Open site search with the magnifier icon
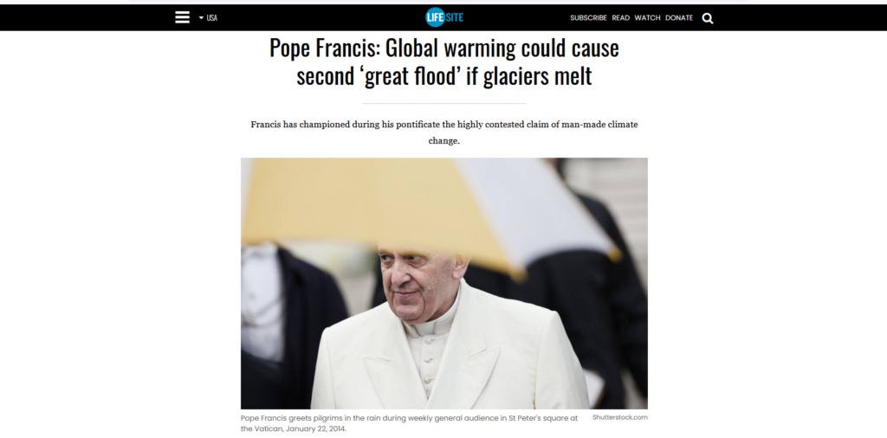Image resolution: width=887 pixels, height=438 pixels. 708,18
